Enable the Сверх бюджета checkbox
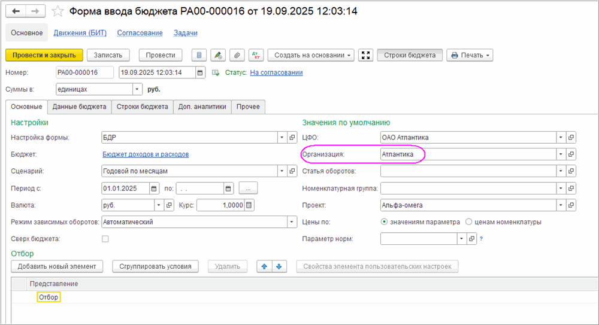Viewport: 599px width, 325px height. [105, 239]
